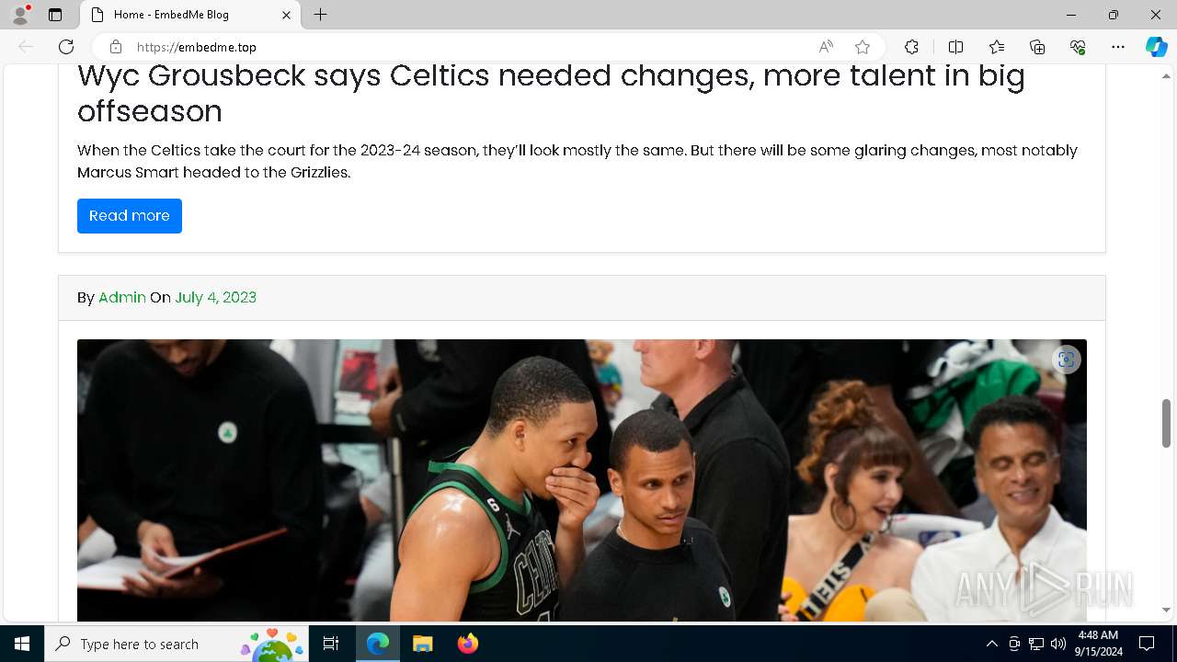The height and width of the screenshot is (662, 1177).
Task: Select the Home - EmbedMe Blog tab
Action: click(189, 15)
